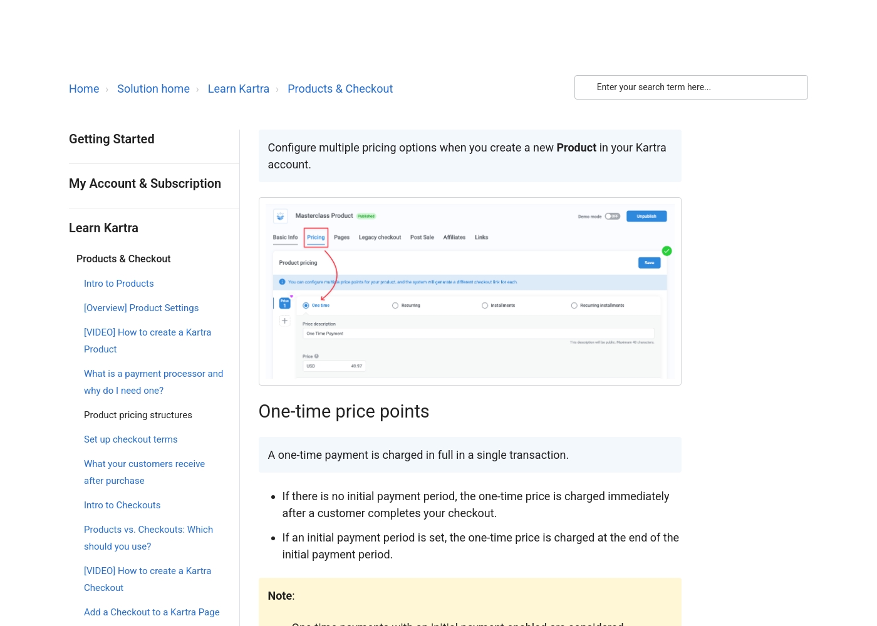Open the video on creating a Kartra Checkout
Screen dimensions: 877x626
point(148,579)
